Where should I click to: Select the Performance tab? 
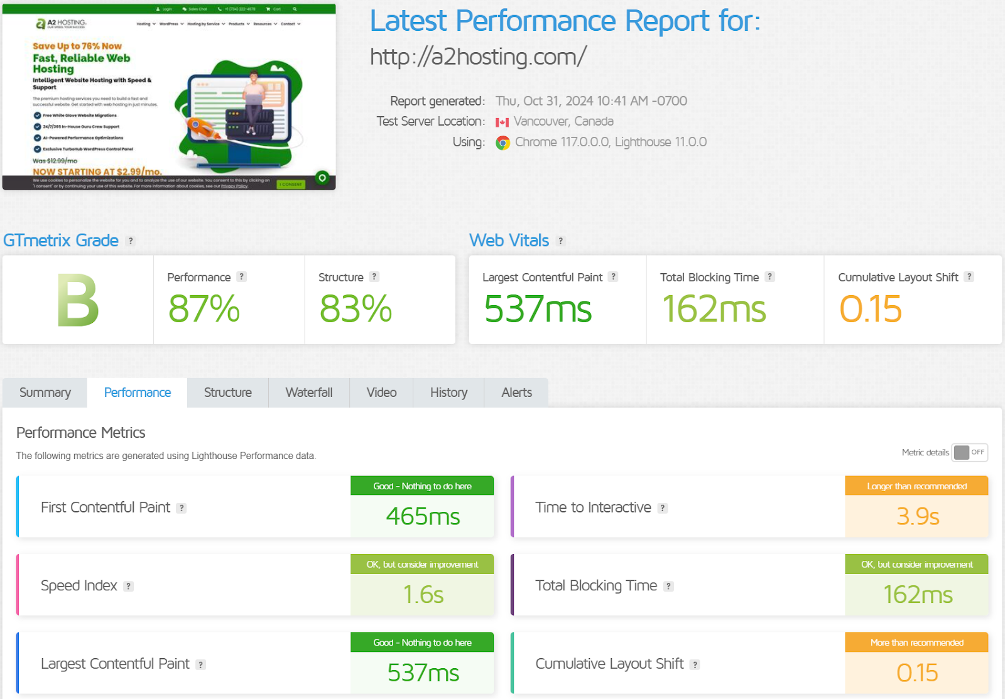pos(138,393)
